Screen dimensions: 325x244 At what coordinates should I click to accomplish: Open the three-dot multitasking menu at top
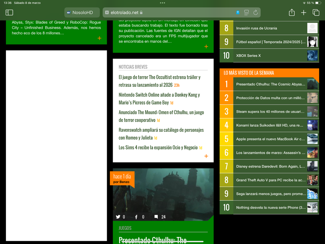tap(162, 3)
